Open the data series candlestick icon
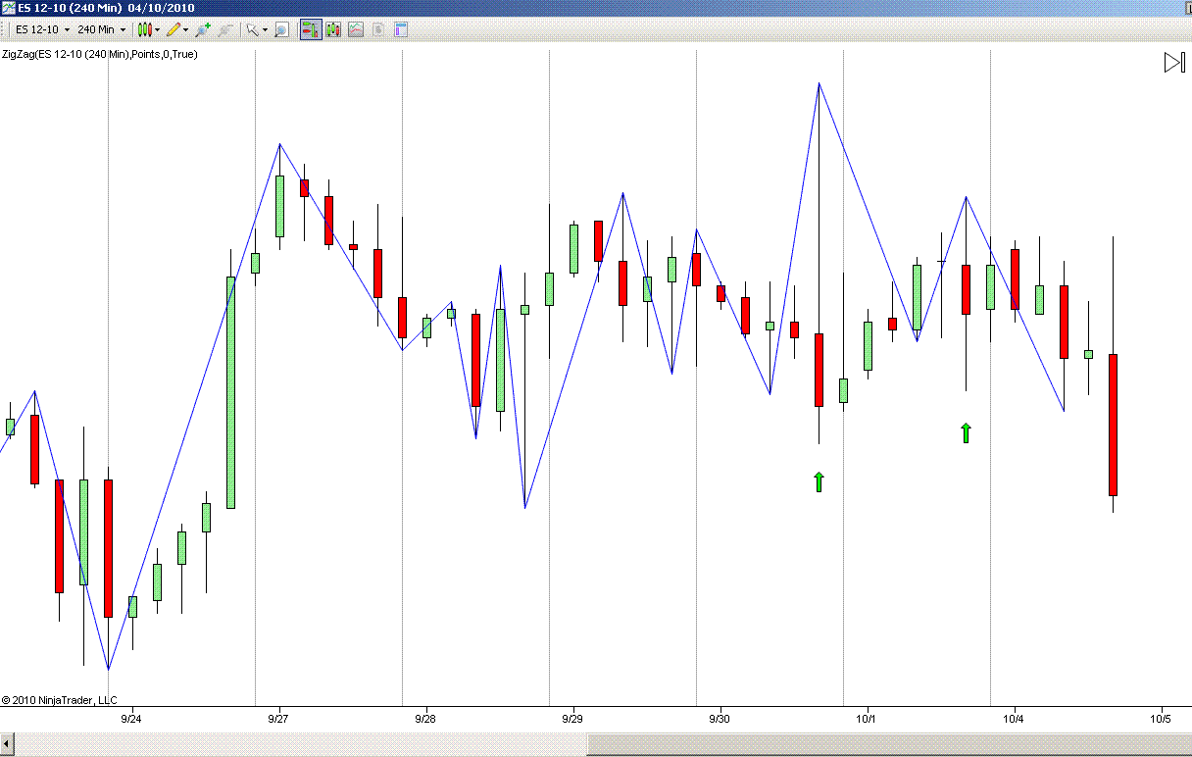The height and width of the screenshot is (757, 1192). pos(333,29)
